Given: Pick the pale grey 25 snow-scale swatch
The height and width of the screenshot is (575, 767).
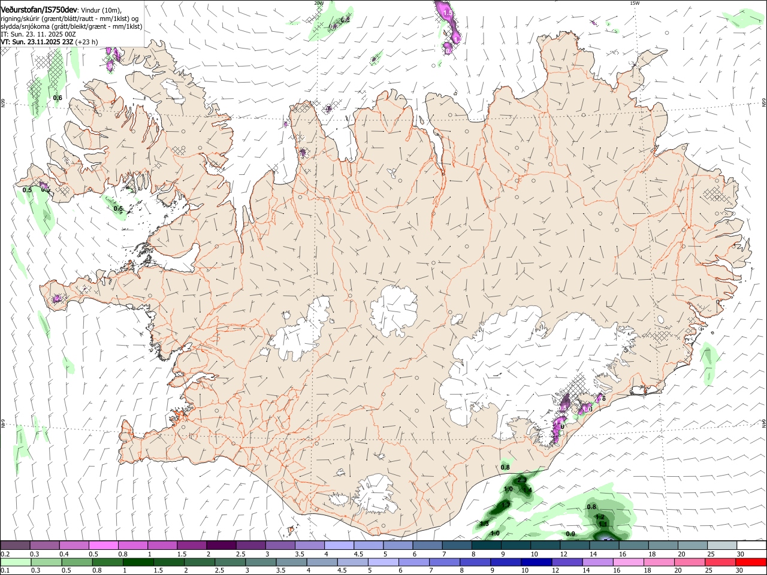Looking at the screenshot, I should coord(722,545).
